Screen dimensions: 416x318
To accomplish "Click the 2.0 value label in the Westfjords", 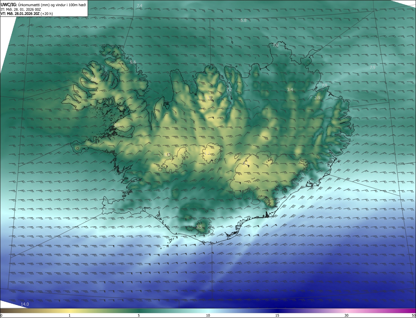I will [x=94, y=79].
